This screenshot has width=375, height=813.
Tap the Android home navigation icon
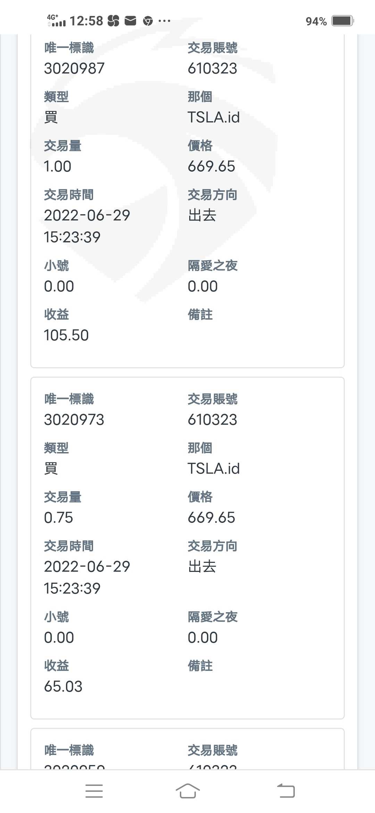(187, 791)
